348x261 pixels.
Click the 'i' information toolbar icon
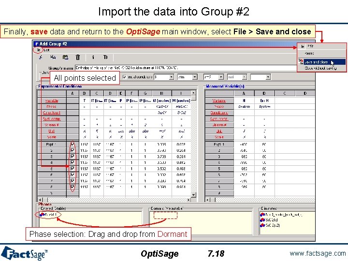[93, 58]
